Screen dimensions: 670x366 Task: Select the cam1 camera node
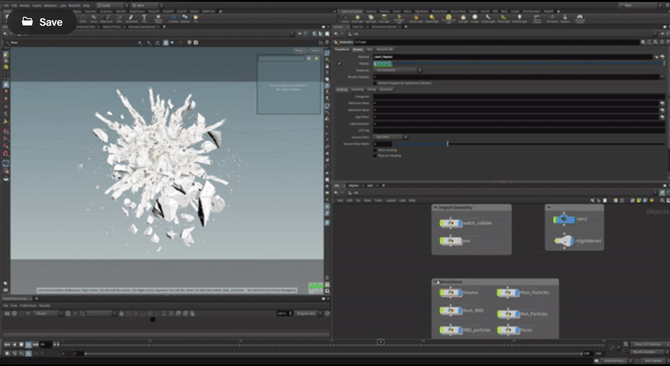[564, 219]
